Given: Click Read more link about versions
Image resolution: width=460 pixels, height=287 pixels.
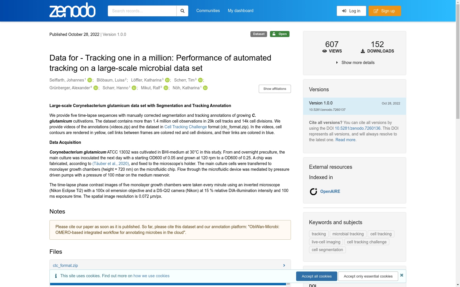Looking at the screenshot, I should pyautogui.click(x=345, y=140).
